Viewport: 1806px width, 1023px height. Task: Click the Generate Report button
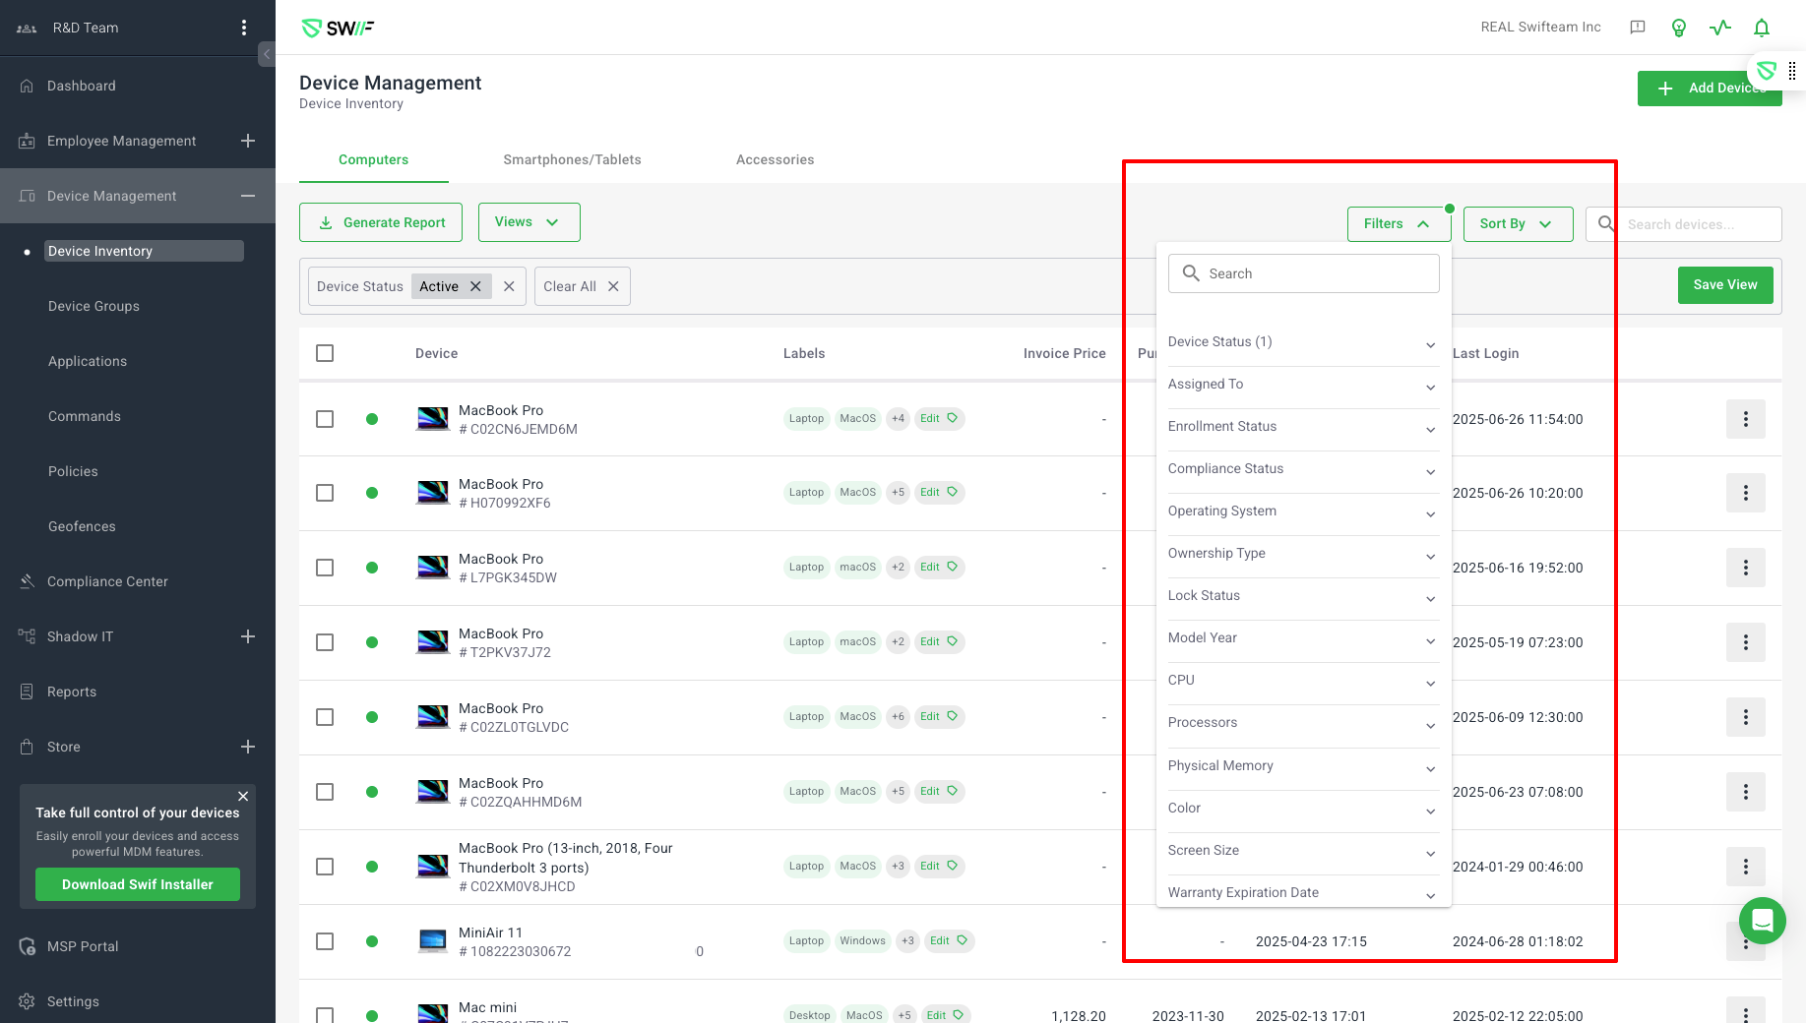point(381,222)
